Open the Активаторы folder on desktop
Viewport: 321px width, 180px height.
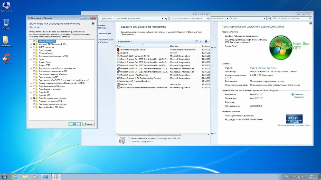coord(6,41)
